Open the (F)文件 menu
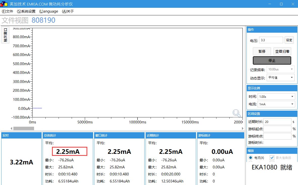Image resolution: width=298 pixels, height=185 pixels. click(8, 11)
